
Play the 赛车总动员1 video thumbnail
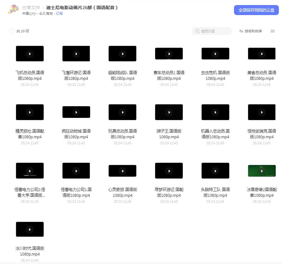pyautogui.click(x=169, y=54)
